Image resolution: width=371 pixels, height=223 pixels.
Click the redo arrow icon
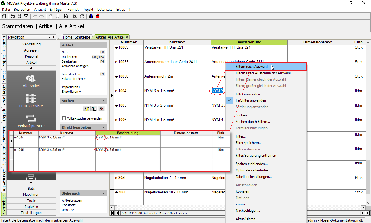(x=42, y=16)
